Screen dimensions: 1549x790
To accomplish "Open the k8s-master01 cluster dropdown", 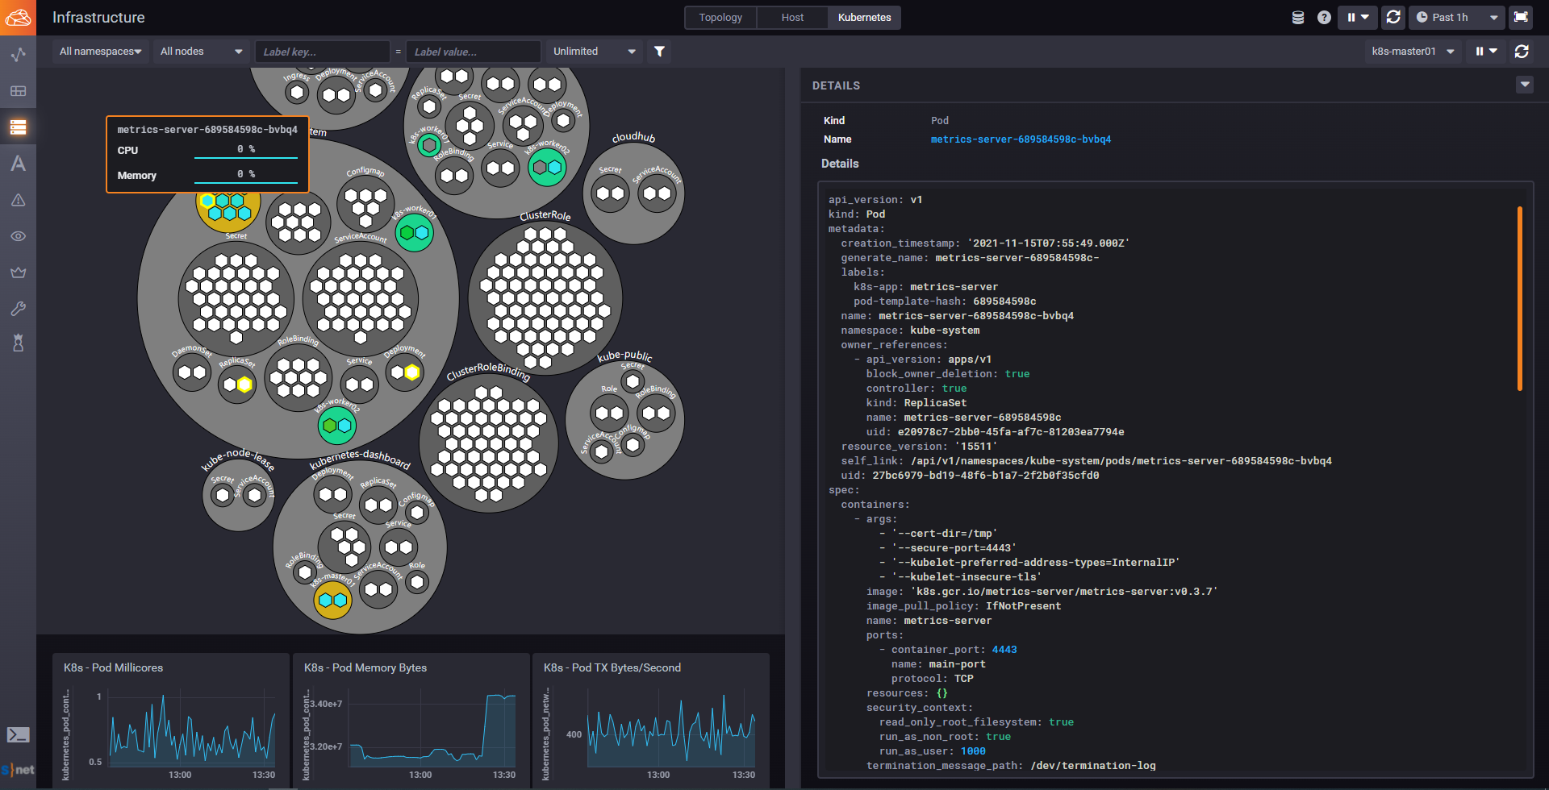I will 1413,52.
